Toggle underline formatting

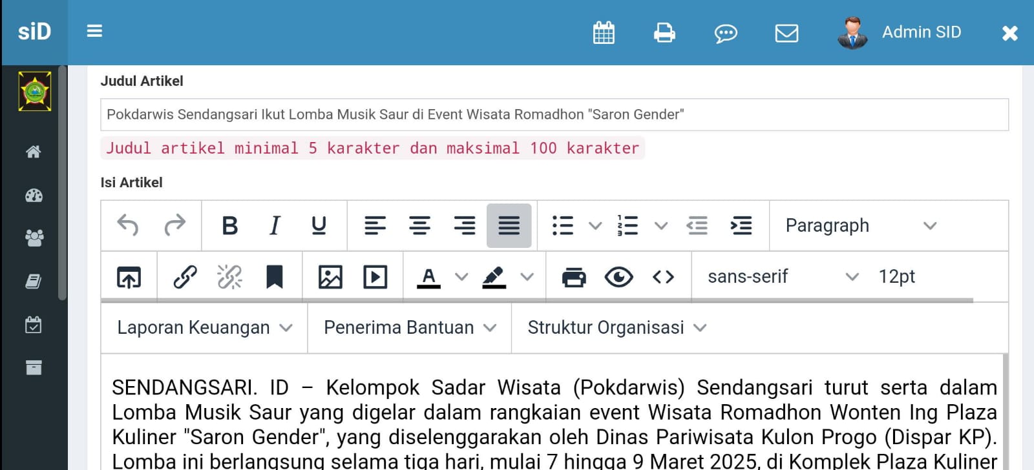tap(319, 225)
